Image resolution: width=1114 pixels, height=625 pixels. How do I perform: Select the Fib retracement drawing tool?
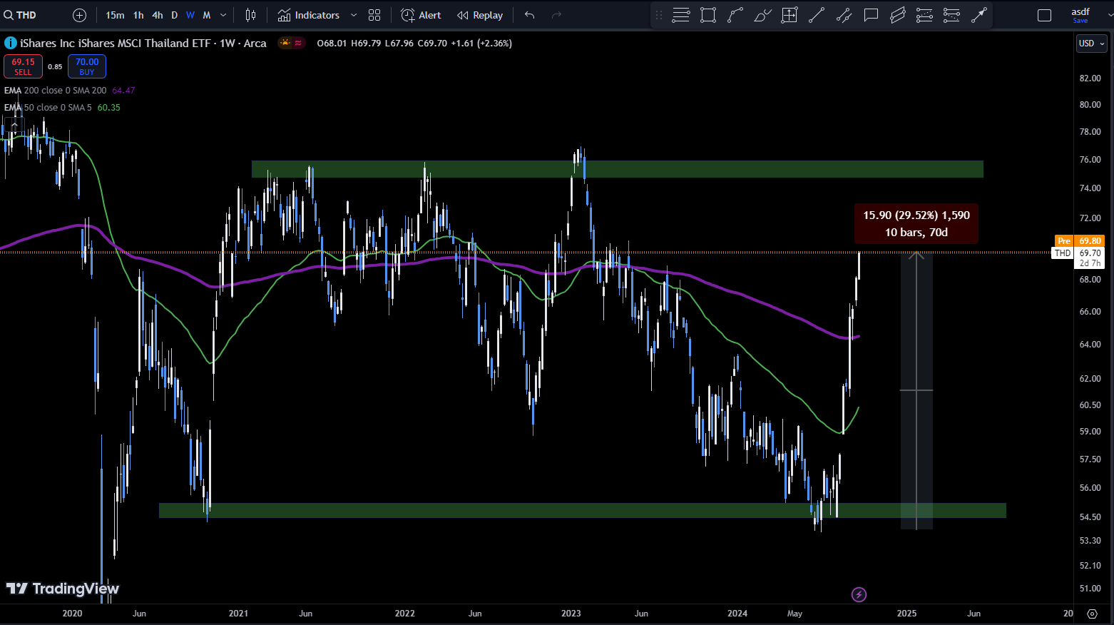(681, 15)
